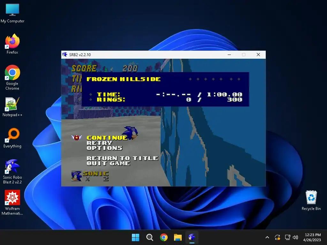Open My Computer desktop icon
The image size is (327, 245).
point(12,13)
